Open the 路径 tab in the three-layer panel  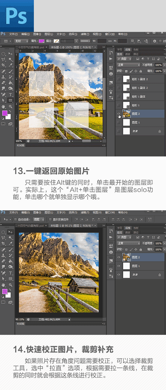[136, 232]
